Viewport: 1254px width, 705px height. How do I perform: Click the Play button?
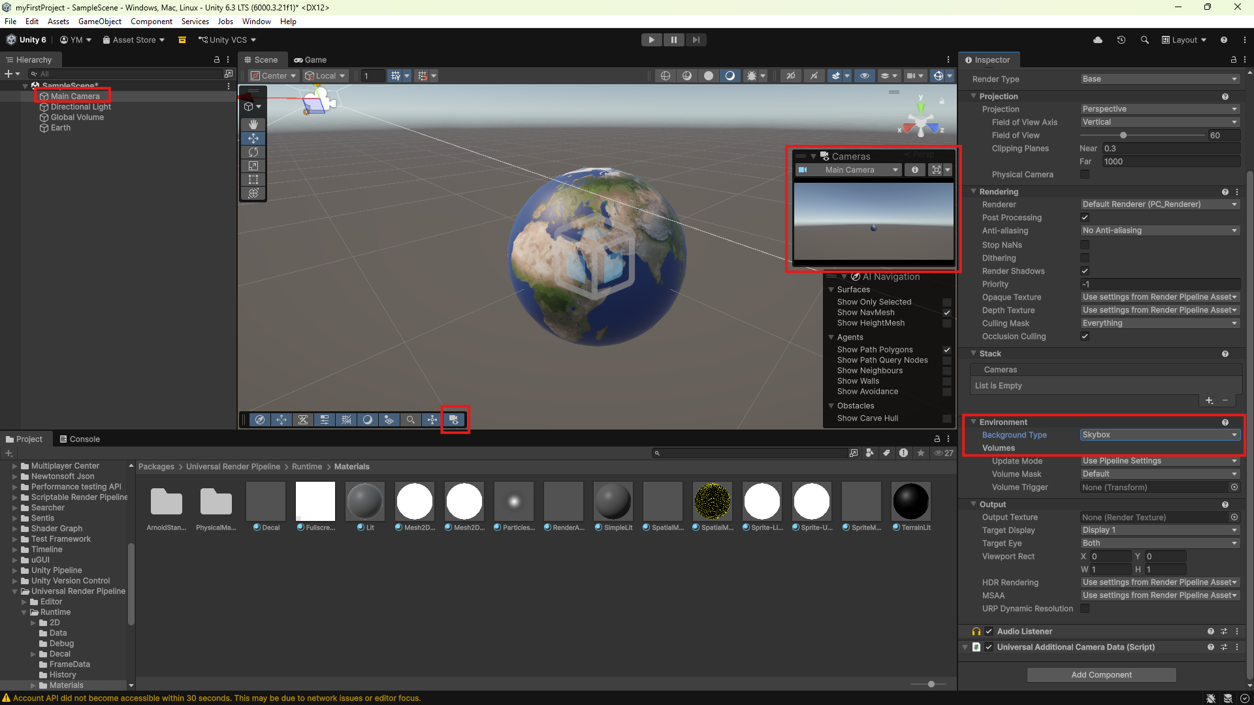pos(651,40)
